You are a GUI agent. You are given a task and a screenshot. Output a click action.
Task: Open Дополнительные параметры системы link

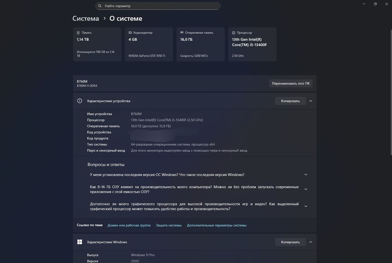click(x=216, y=225)
